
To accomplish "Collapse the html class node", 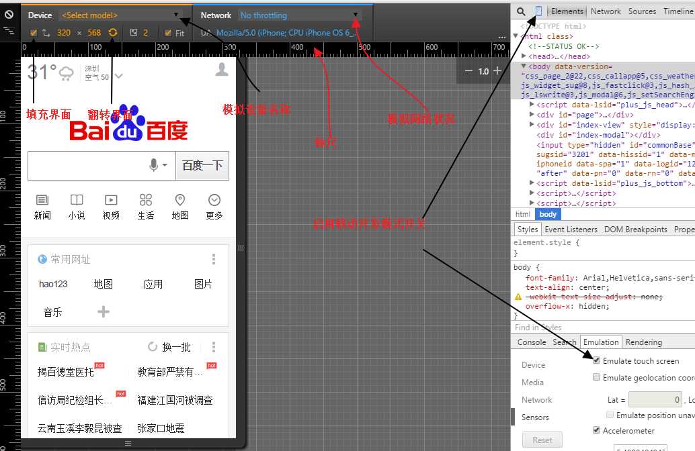I will (x=516, y=36).
